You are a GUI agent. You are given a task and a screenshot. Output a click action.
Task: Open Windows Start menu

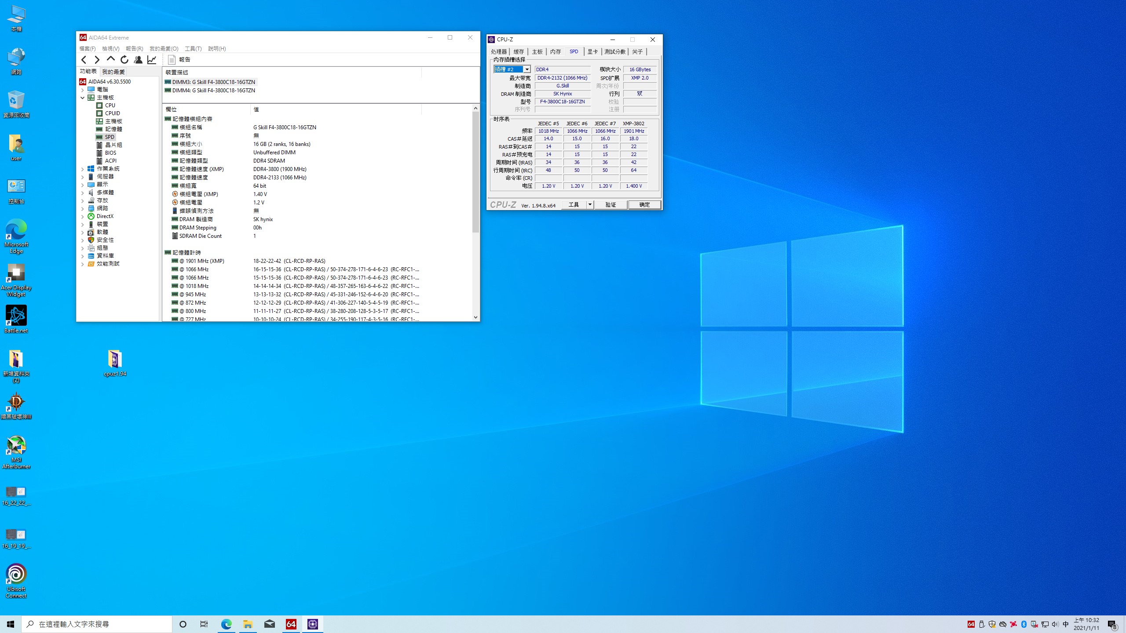point(11,624)
